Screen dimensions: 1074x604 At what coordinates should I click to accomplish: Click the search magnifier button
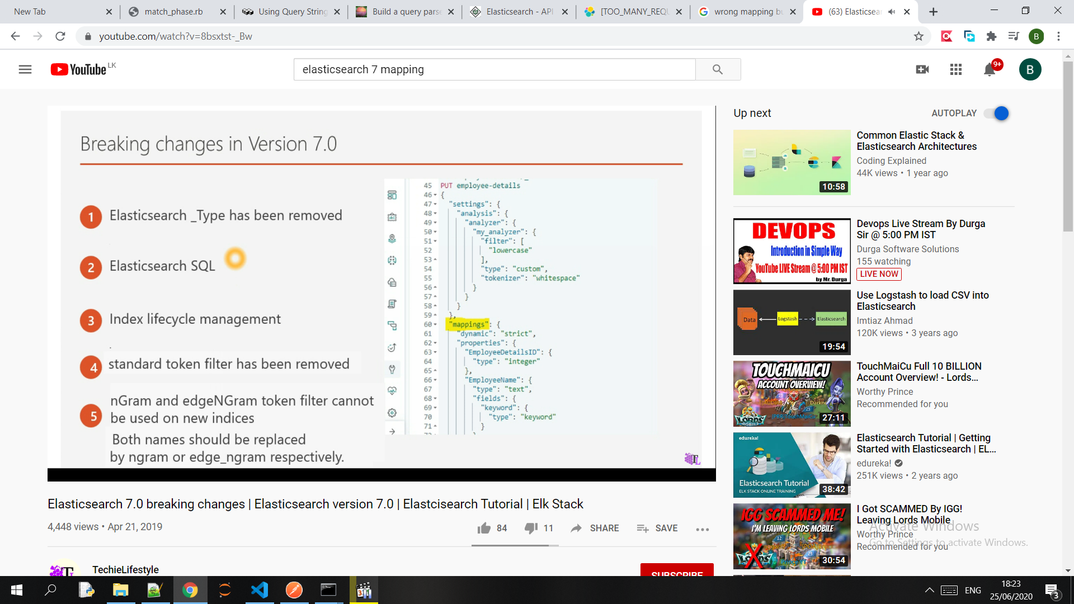tap(718, 69)
